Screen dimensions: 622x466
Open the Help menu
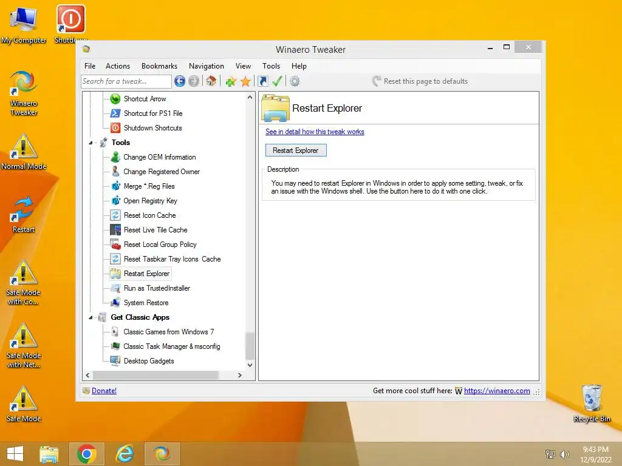click(299, 66)
